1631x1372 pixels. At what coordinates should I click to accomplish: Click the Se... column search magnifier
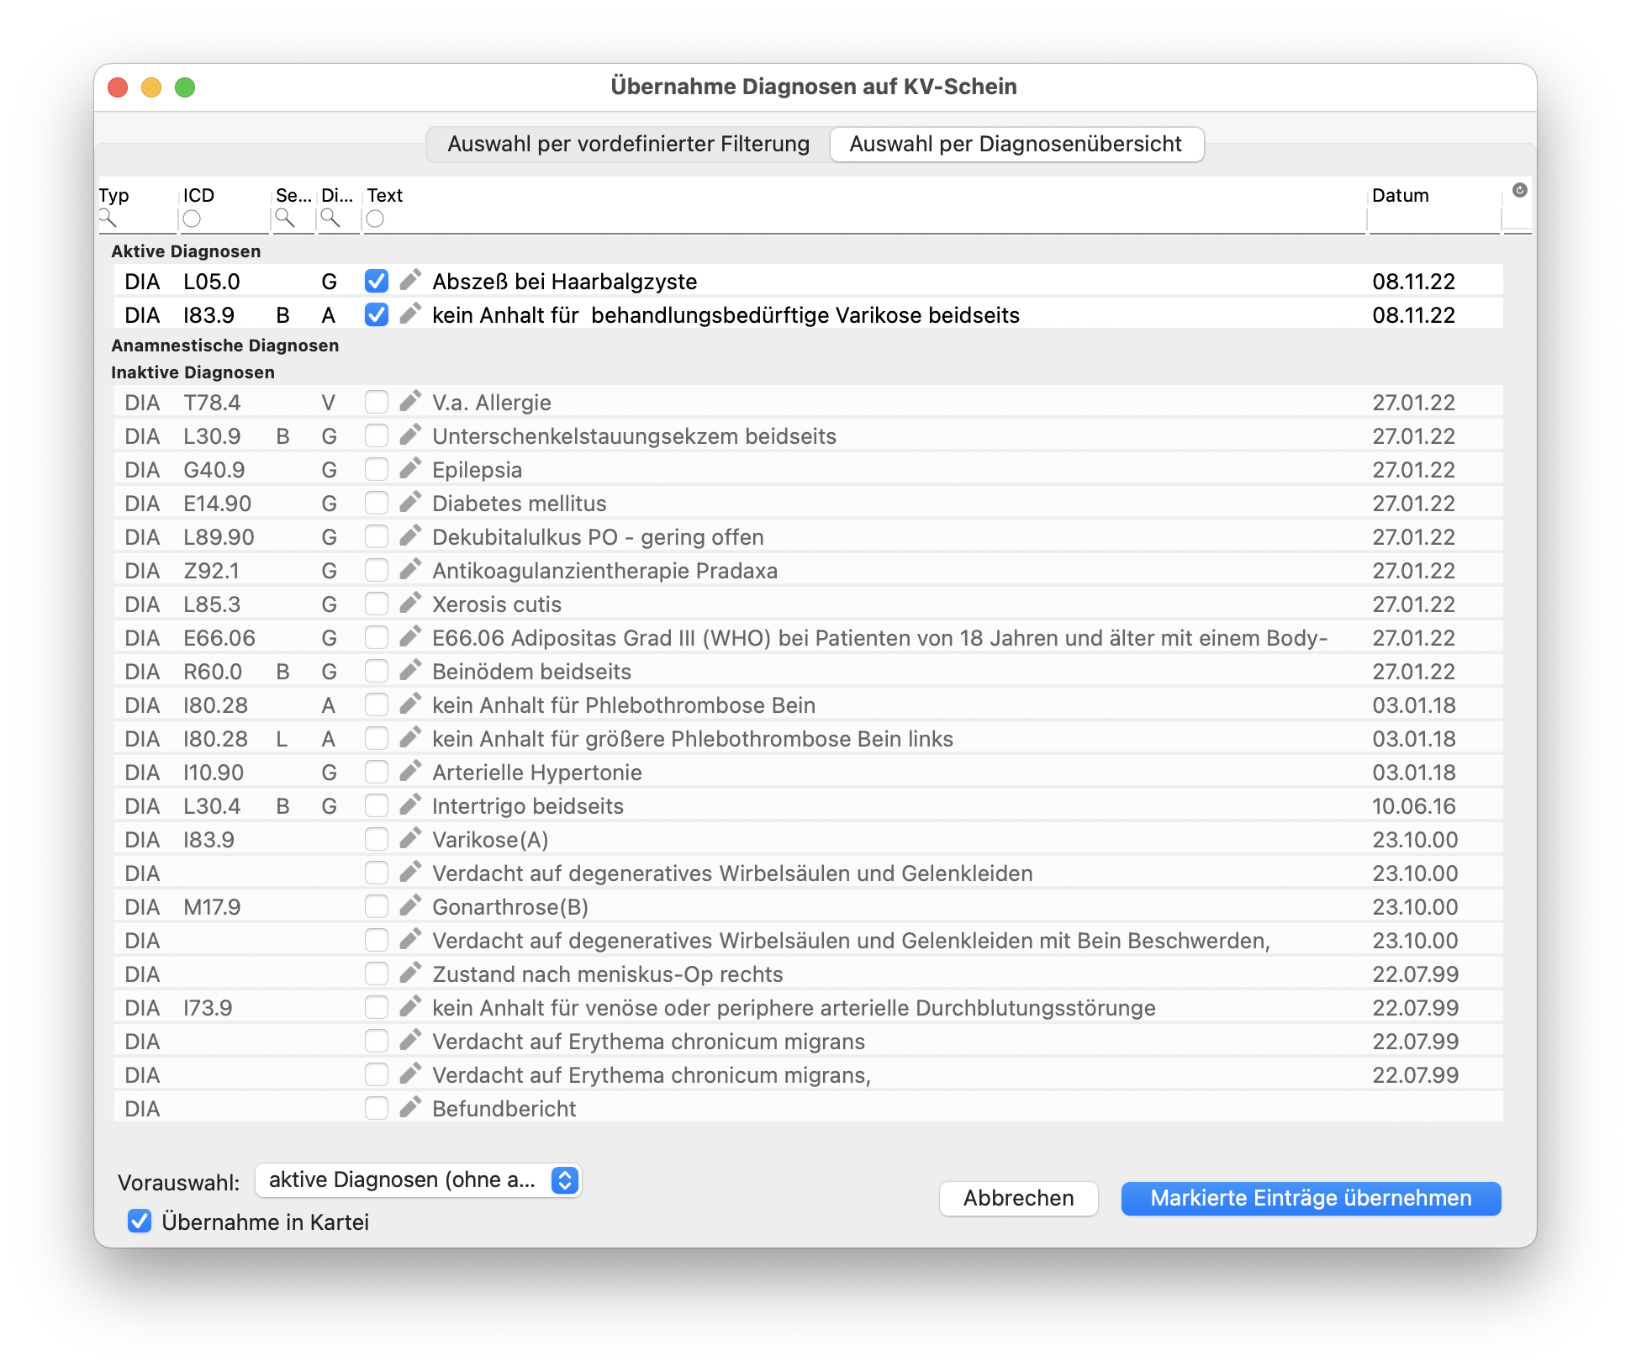click(285, 219)
